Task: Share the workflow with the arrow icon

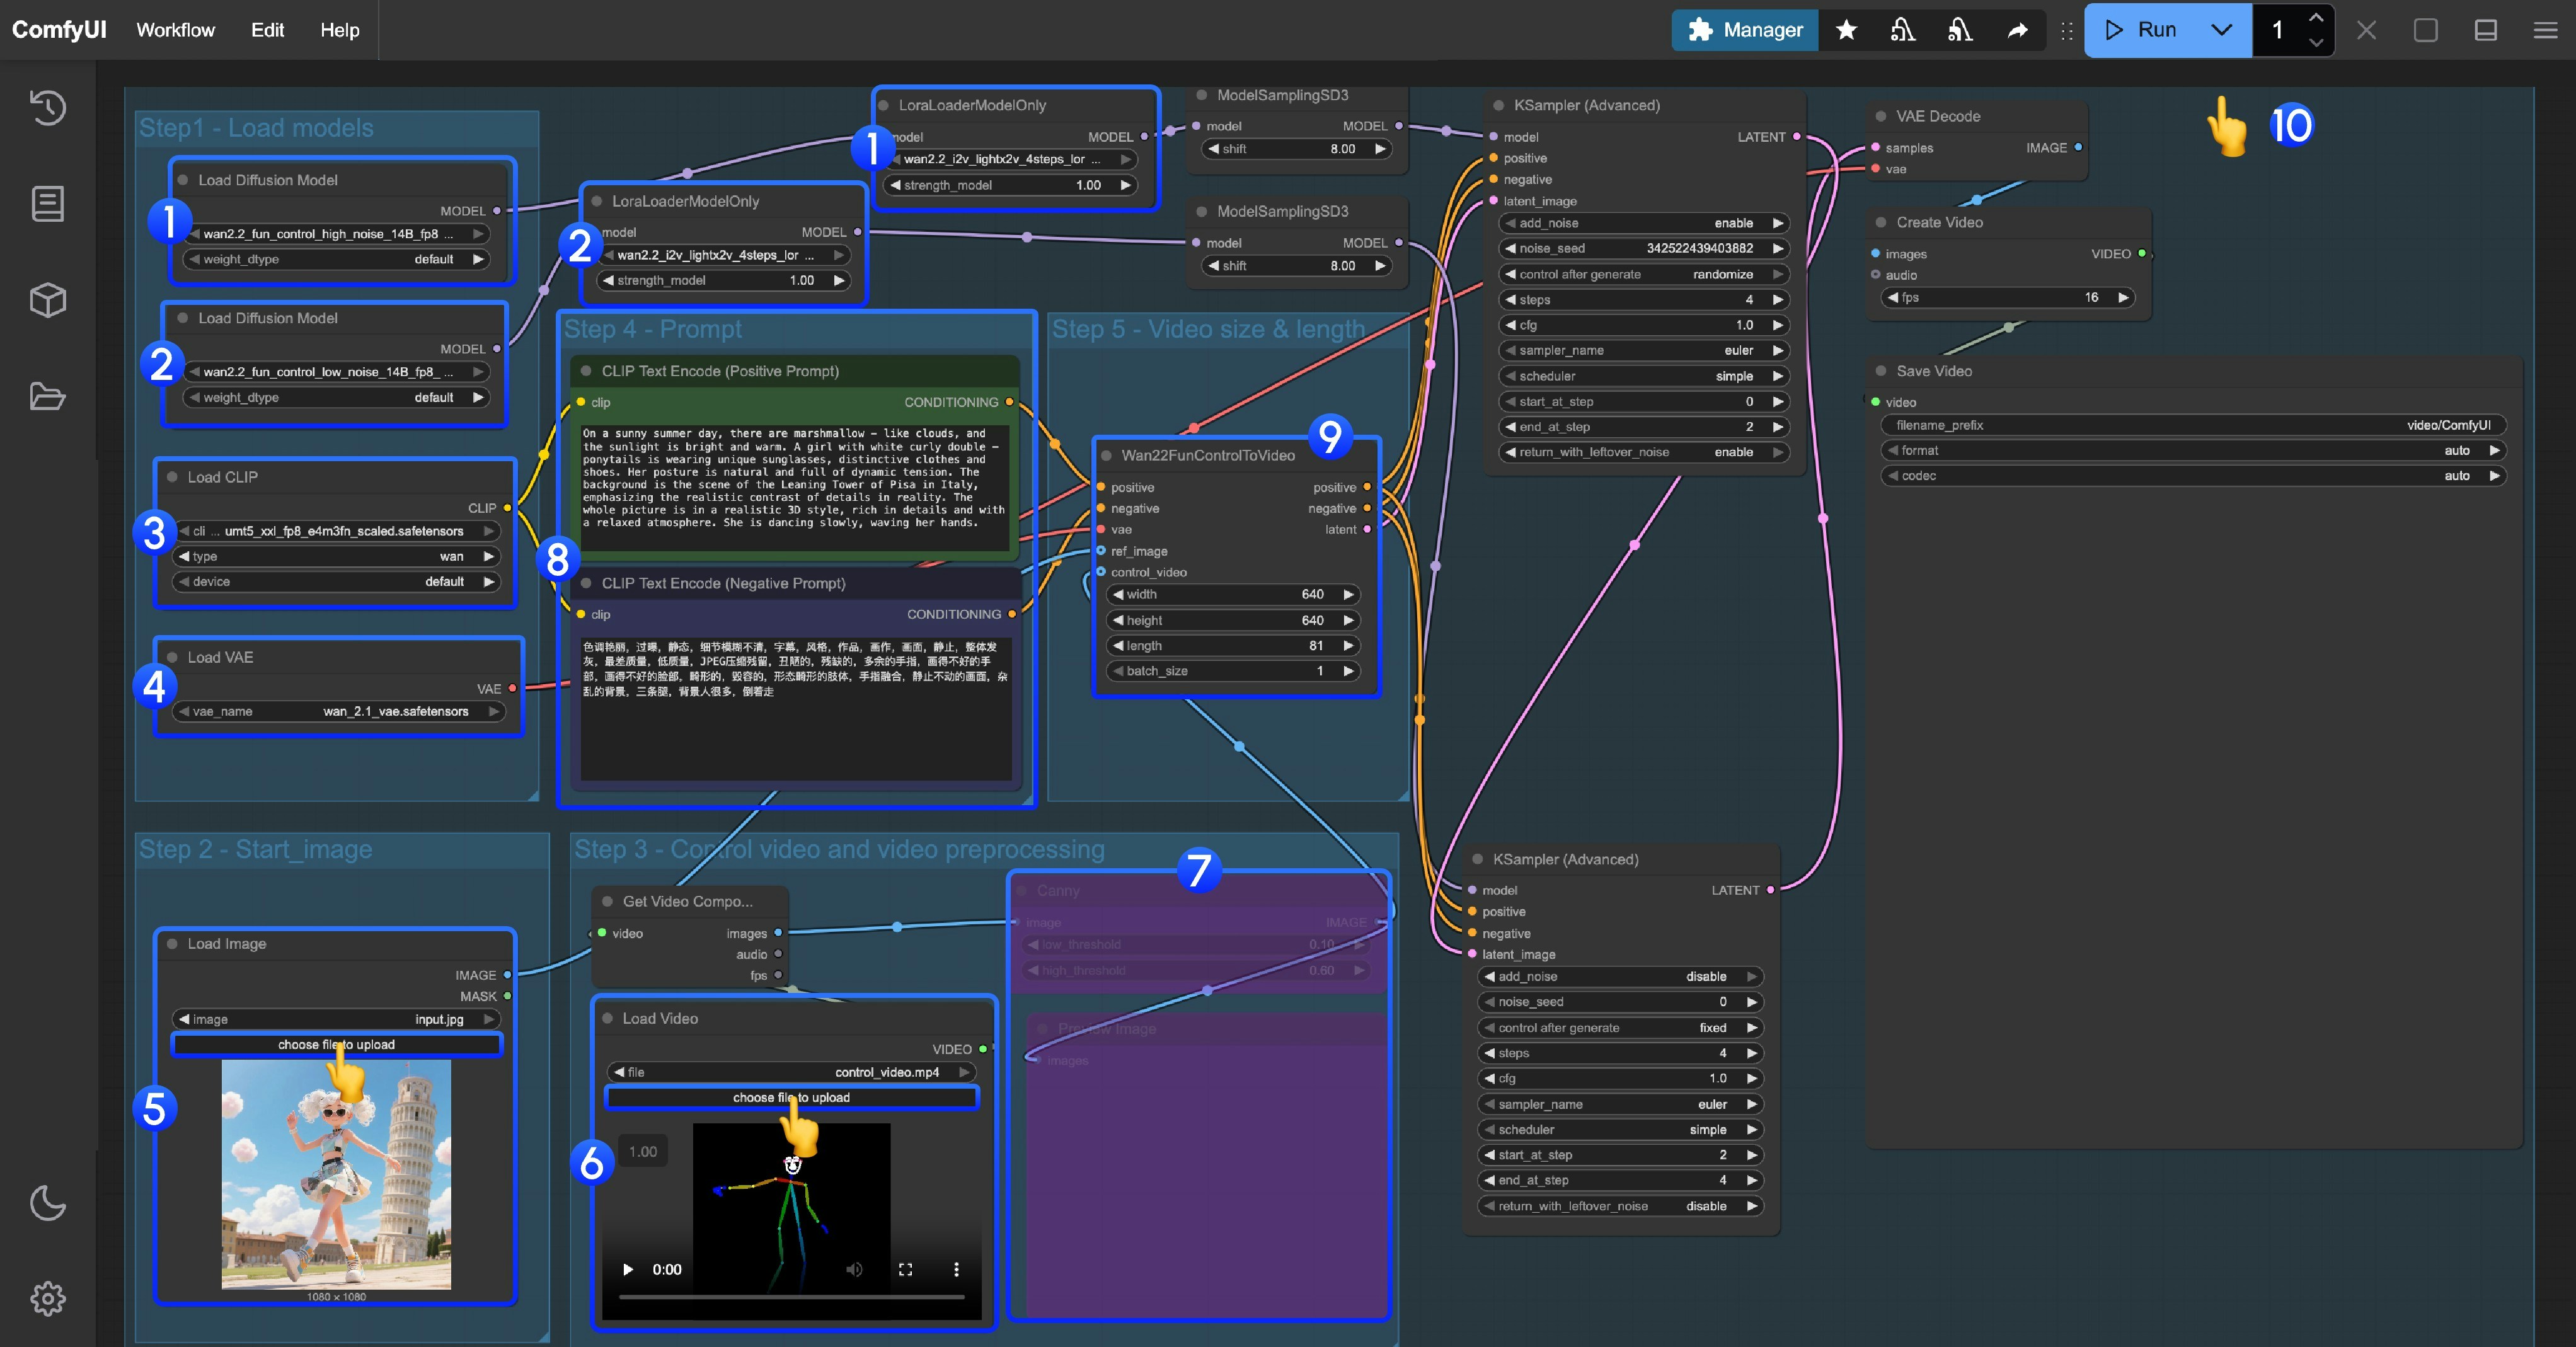Action: pos(2018,30)
